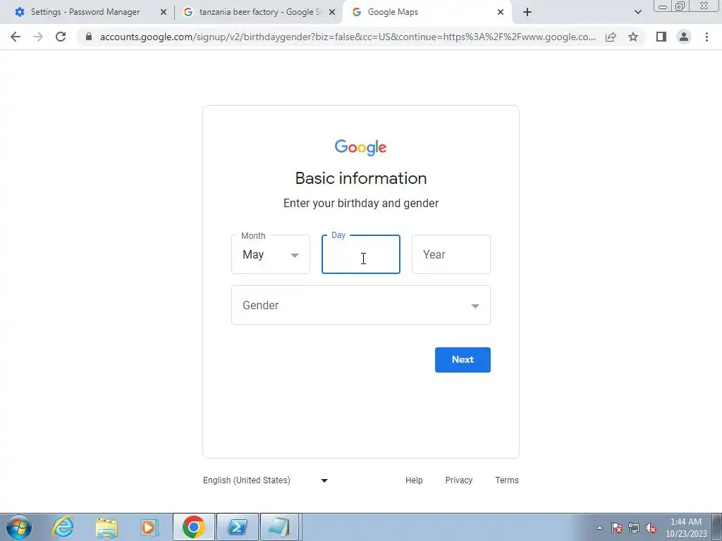Click the browser forward arrow
Screen dimensions: 722x541
(38, 37)
